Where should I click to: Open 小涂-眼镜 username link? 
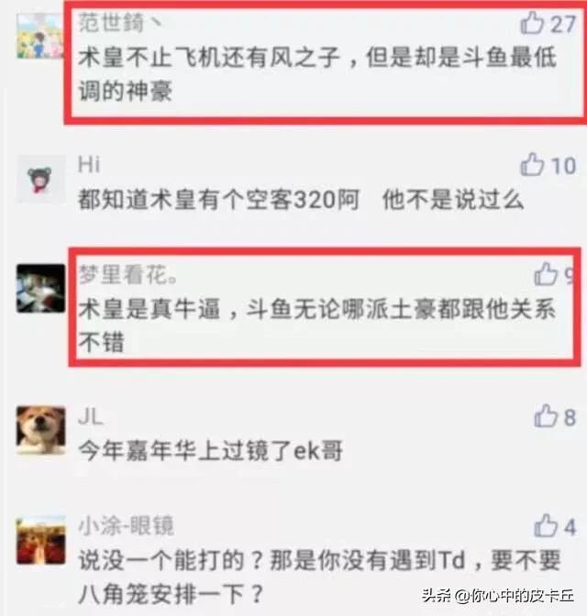pyautogui.click(x=126, y=525)
